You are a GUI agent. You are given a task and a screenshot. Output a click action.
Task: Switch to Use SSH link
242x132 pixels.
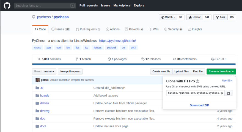tap(227, 81)
